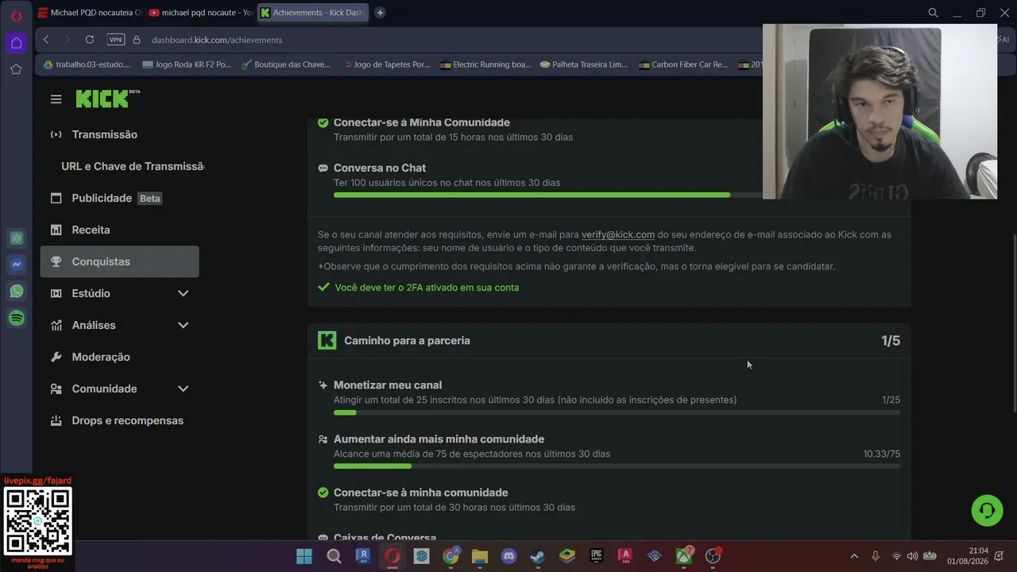Open the Electric Running boa bookmark
The image size is (1017, 572).
pos(485,64)
